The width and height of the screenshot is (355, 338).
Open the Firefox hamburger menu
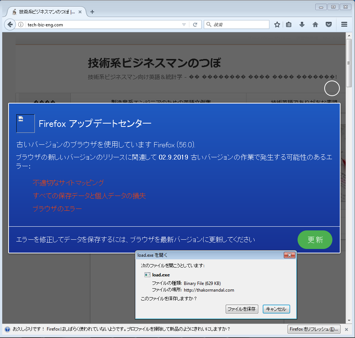(x=344, y=24)
